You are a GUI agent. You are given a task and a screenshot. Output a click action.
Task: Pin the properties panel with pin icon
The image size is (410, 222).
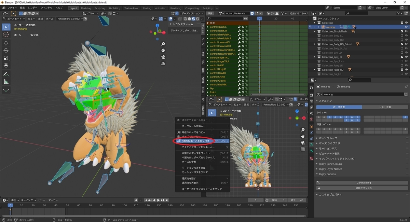[406, 87]
